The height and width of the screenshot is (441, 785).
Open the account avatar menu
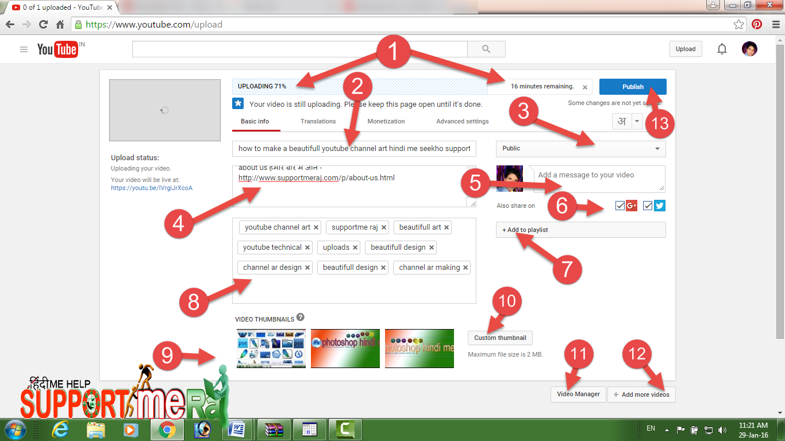coord(749,49)
